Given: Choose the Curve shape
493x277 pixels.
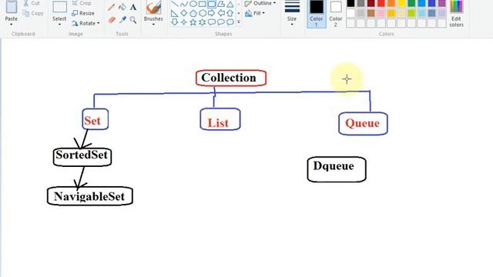Looking at the screenshot, I should coord(184,4).
